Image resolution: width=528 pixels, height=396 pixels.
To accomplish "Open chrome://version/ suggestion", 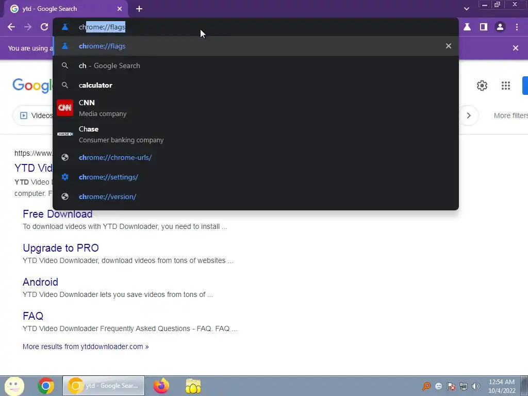I will (256, 196).
